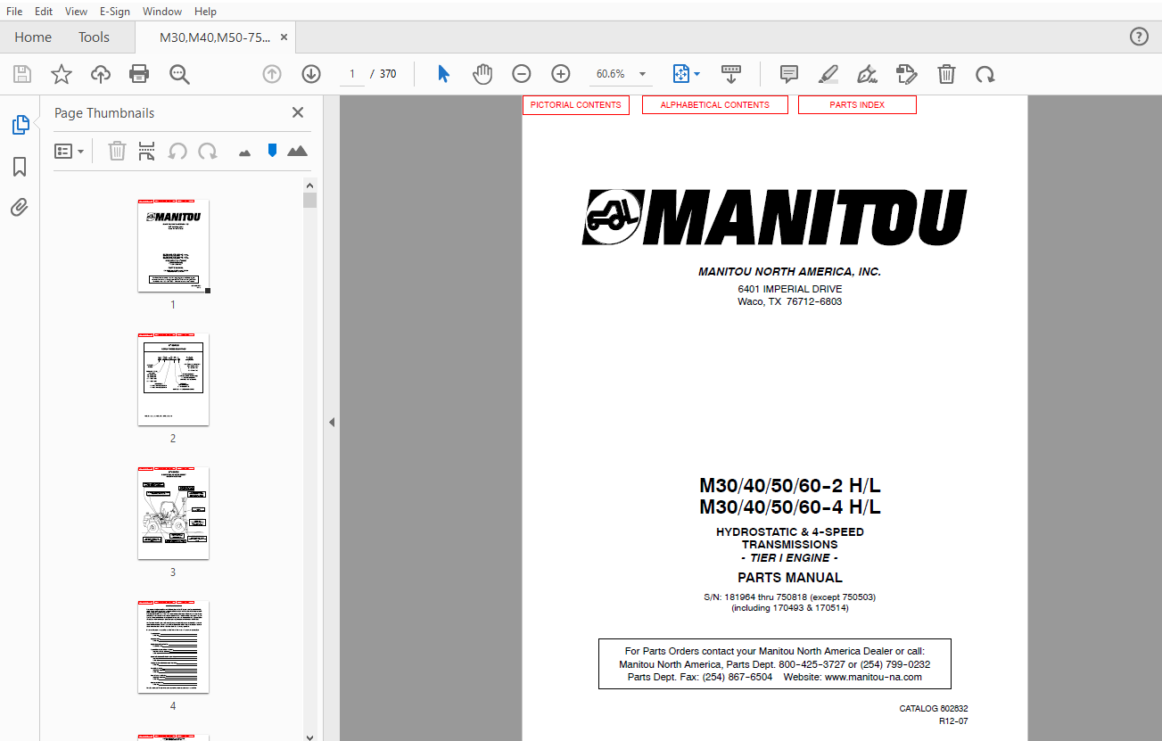The width and height of the screenshot is (1162, 741).
Task: Open the Sign document tool
Action: coord(867,74)
